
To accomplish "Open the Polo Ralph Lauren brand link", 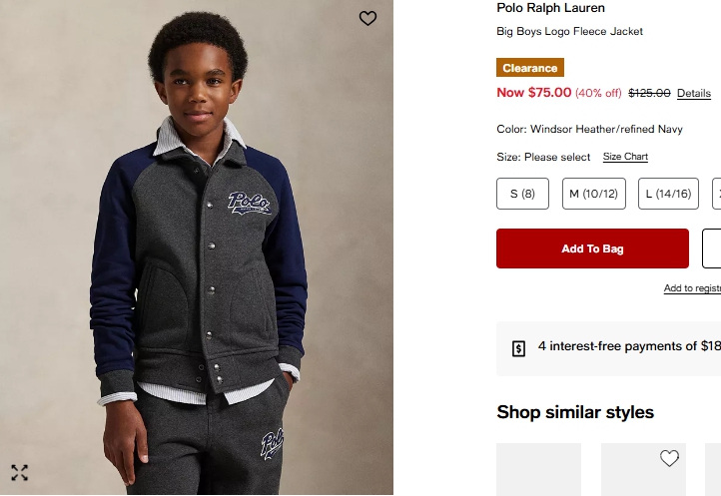I will [550, 8].
